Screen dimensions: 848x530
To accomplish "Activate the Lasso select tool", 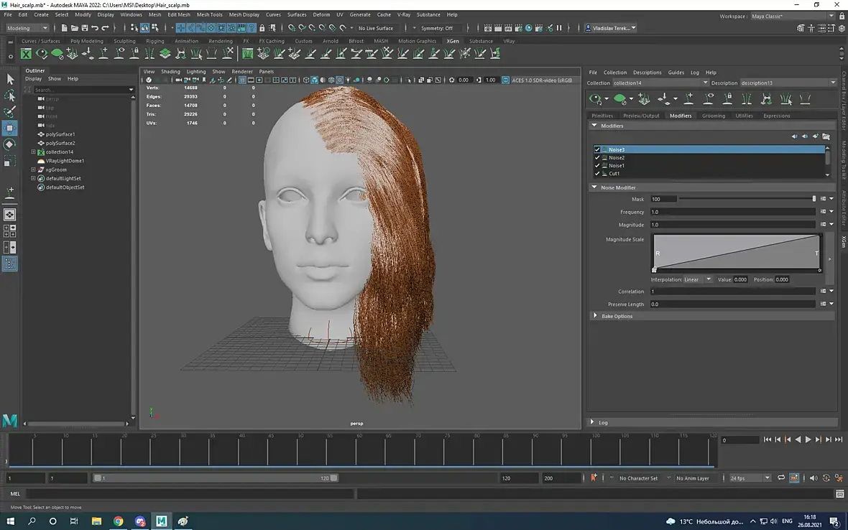I will 10,96.
